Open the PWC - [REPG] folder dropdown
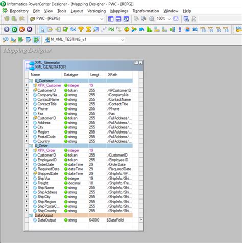 coord(102,19)
